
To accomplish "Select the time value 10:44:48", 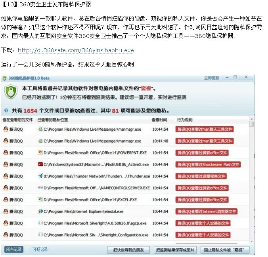I will [160, 141].
